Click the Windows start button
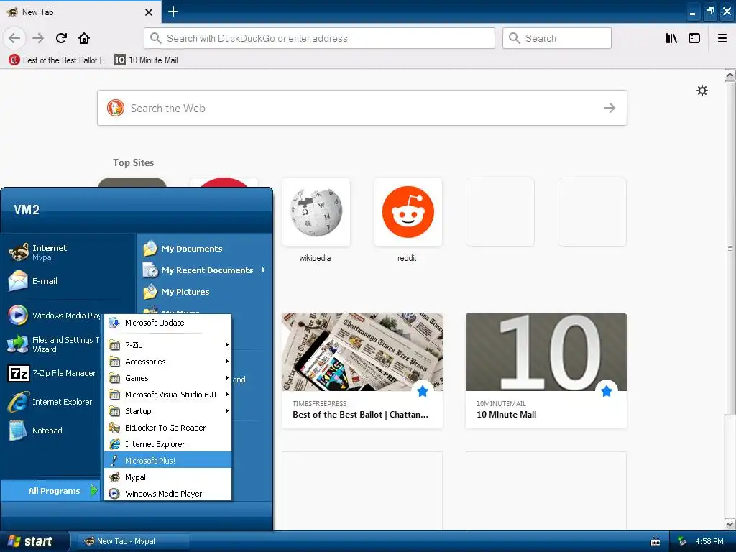 coord(33,541)
